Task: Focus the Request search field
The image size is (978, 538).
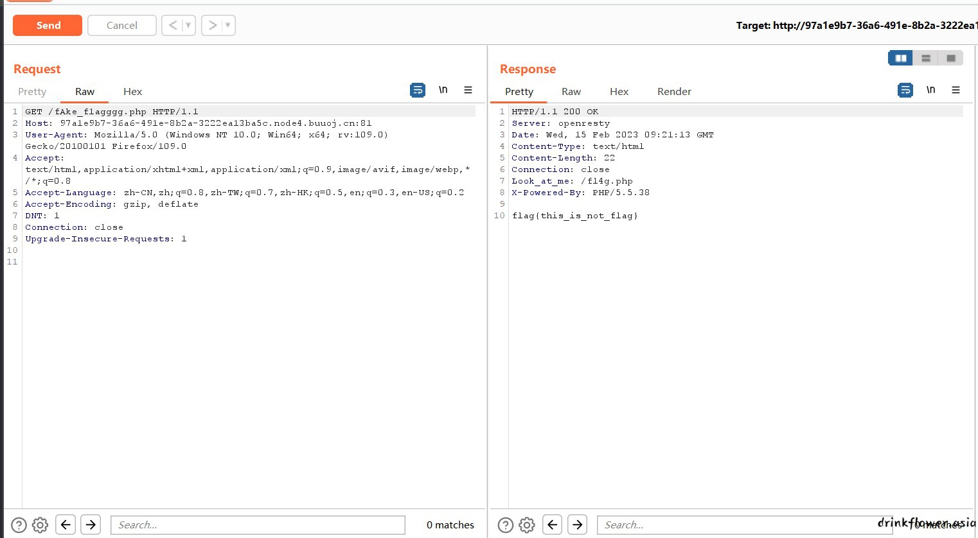Action: 258,525
